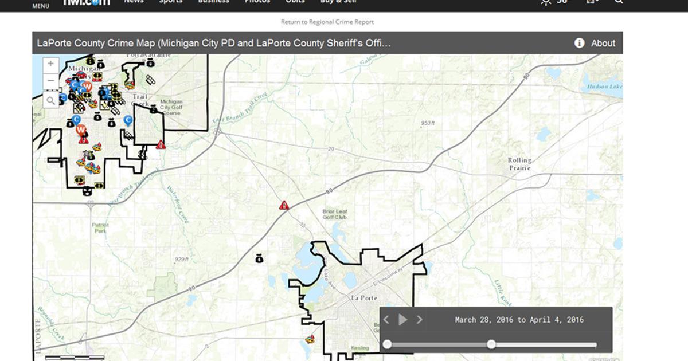Open the About panel label
Screen dimensions: 688x361
[603, 43]
